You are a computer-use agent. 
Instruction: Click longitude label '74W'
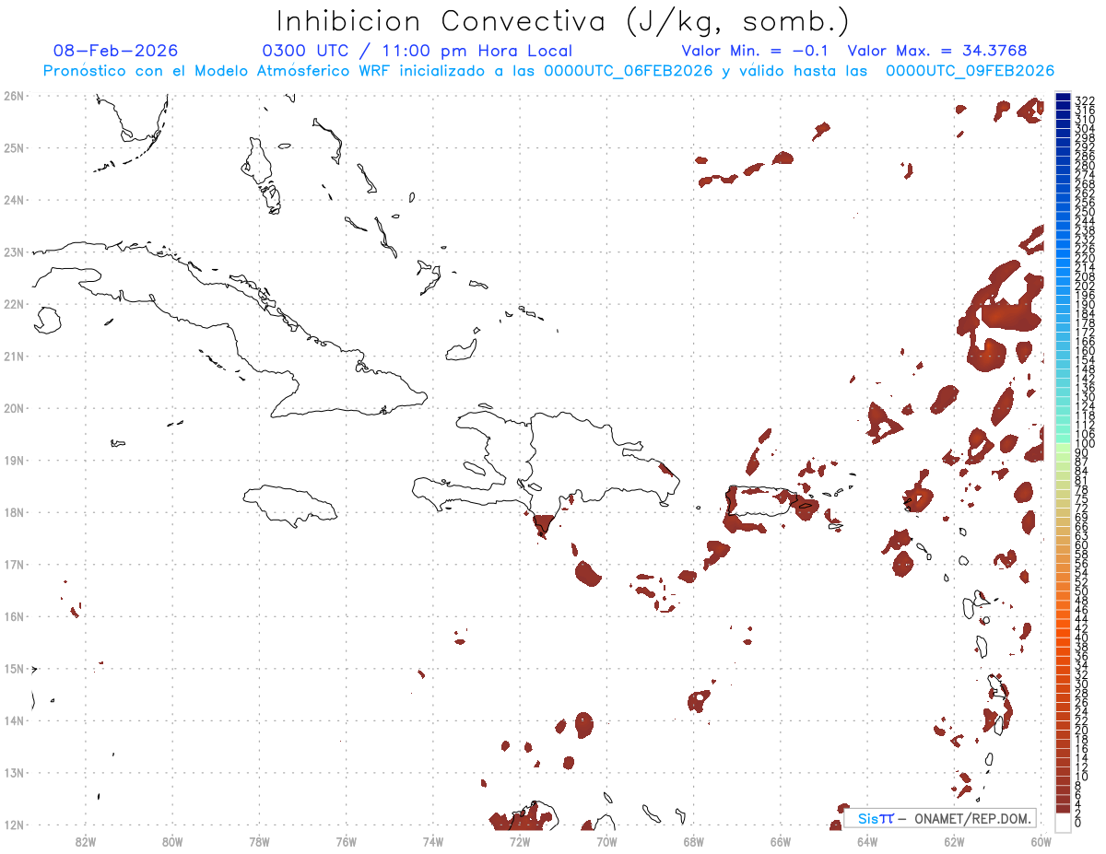pyautogui.click(x=433, y=840)
